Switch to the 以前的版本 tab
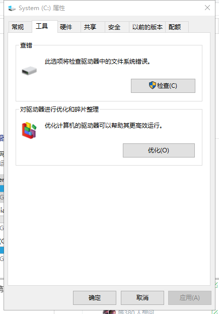219x314 pixels. tap(148, 27)
